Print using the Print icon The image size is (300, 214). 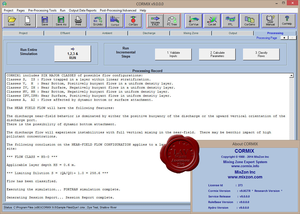click(x=78, y=21)
